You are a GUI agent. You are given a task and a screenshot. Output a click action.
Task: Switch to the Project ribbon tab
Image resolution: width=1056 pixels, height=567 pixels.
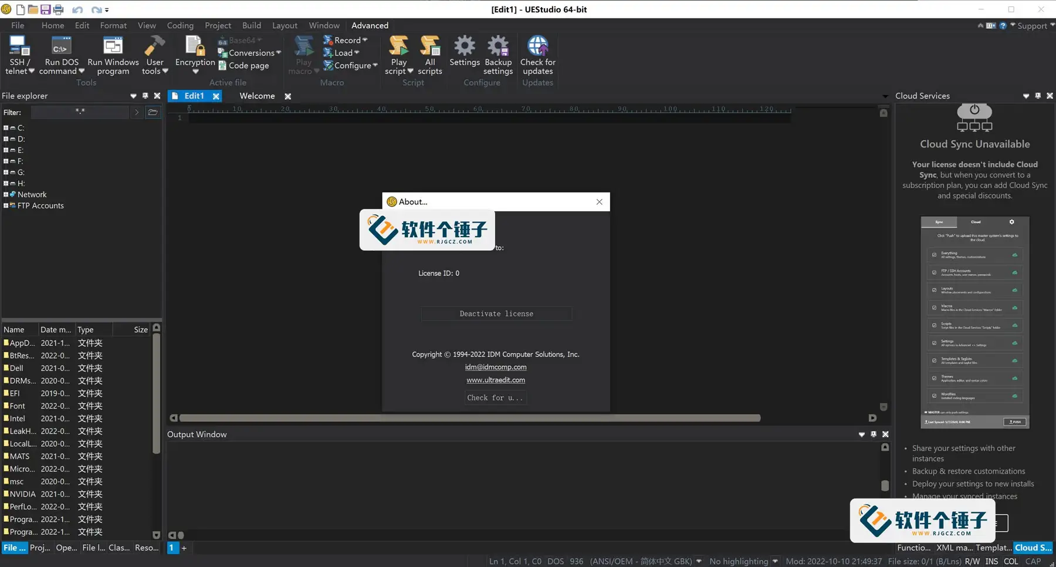click(218, 25)
